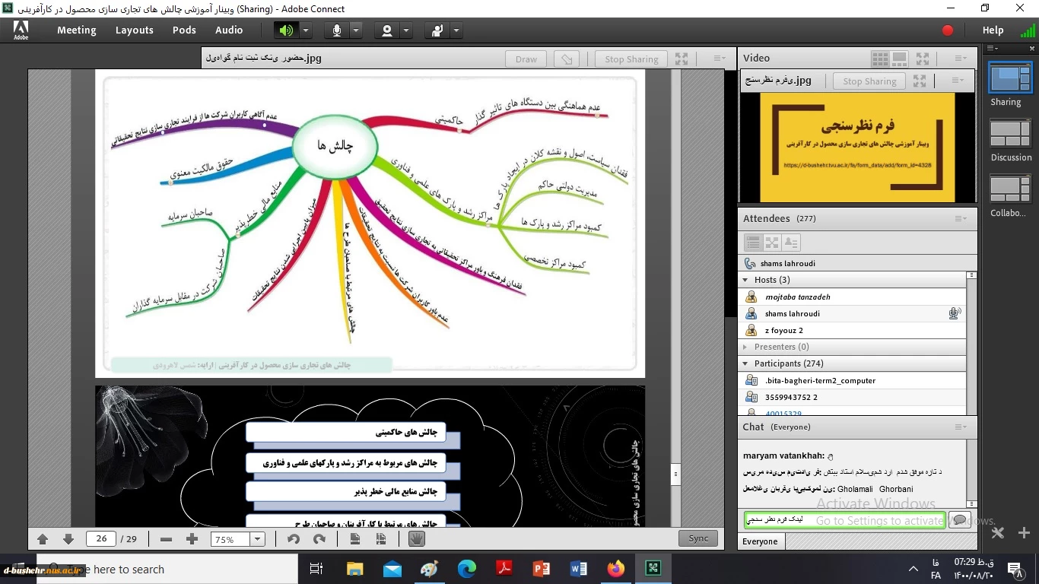The image size is (1039, 584).
Task: Go to previous page arrow
Action: [x=43, y=539]
